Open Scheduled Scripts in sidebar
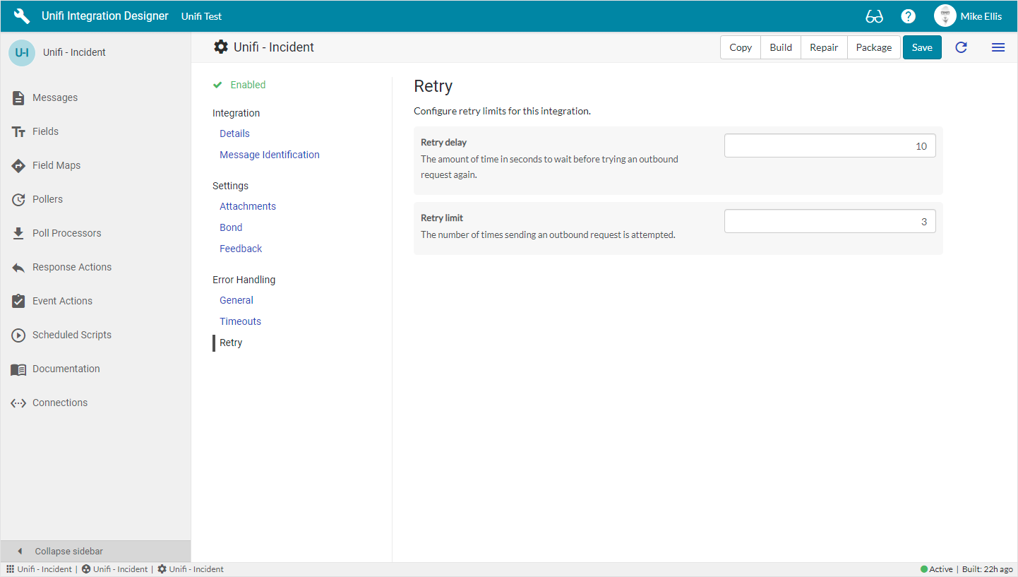This screenshot has height=577, width=1018. (71, 335)
